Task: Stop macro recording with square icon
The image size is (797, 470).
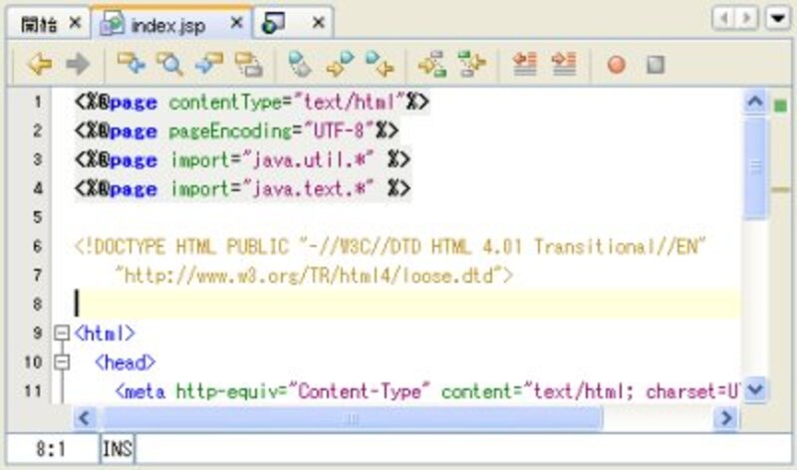Action: (x=655, y=65)
